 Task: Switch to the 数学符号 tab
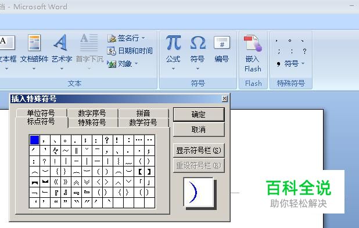click(143, 122)
